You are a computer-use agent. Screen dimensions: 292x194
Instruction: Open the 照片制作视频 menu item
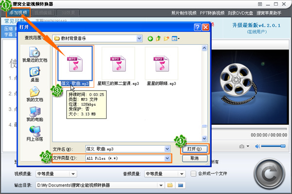pos(183,13)
